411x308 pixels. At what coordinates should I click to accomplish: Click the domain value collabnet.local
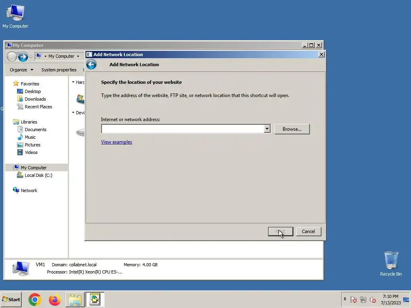coord(83,265)
